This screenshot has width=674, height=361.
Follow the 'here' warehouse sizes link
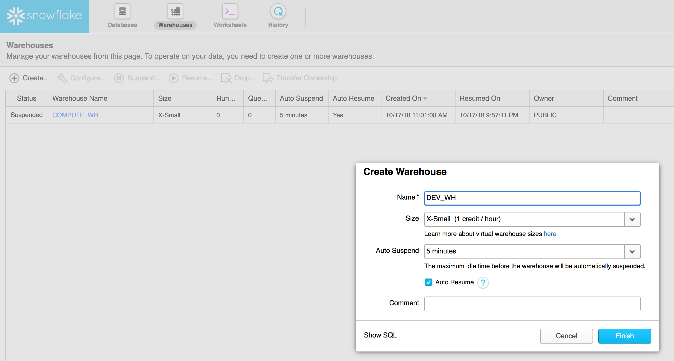pos(550,234)
